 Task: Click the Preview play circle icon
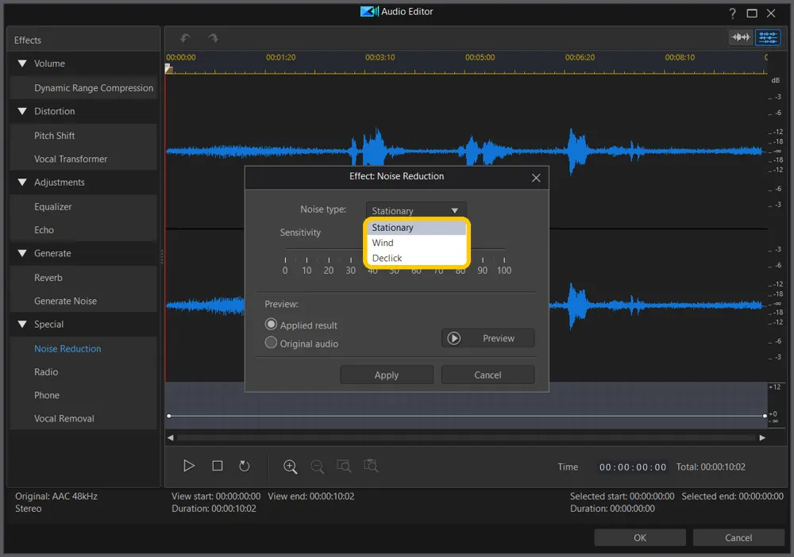pos(453,338)
